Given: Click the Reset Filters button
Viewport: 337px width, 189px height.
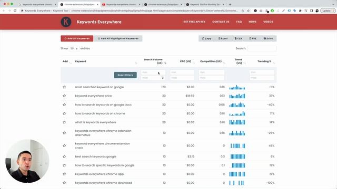Looking at the screenshot, I should tap(125, 75).
